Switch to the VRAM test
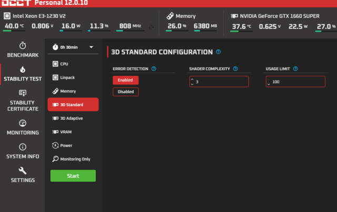337x212 pixels. [66, 132]
